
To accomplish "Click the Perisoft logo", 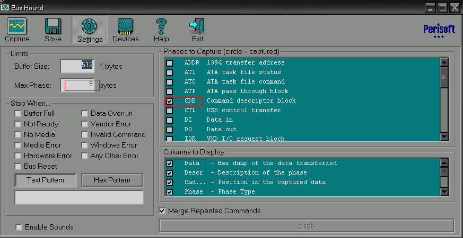I will click(x=439, y=31).
